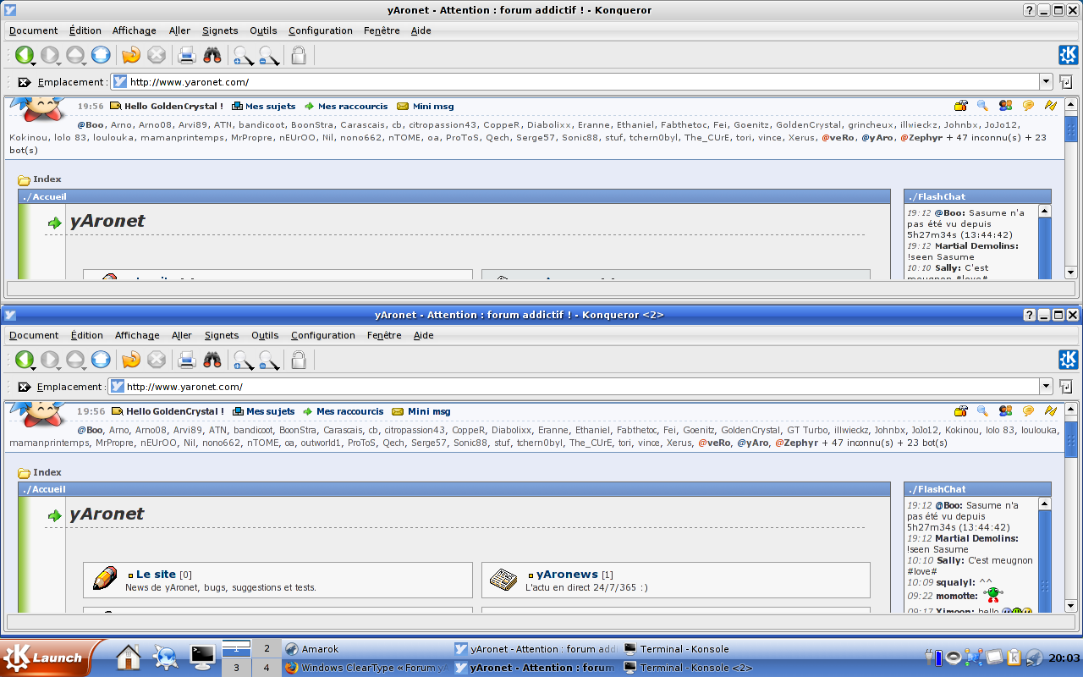
Task: Switch to Terminal - Konsole <2> in the taskbar
Action: (705, 668)
